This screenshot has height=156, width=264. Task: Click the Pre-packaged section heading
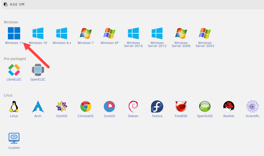pos(15,59)
